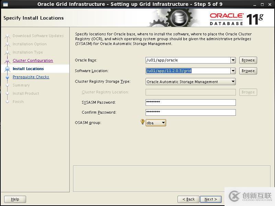Jump to Prerequisite Checks step
The width and height of the screenshot is (275, 206).
(31, 77)
